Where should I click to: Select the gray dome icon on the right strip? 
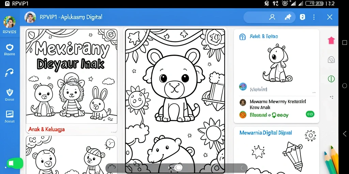(331, 59)
